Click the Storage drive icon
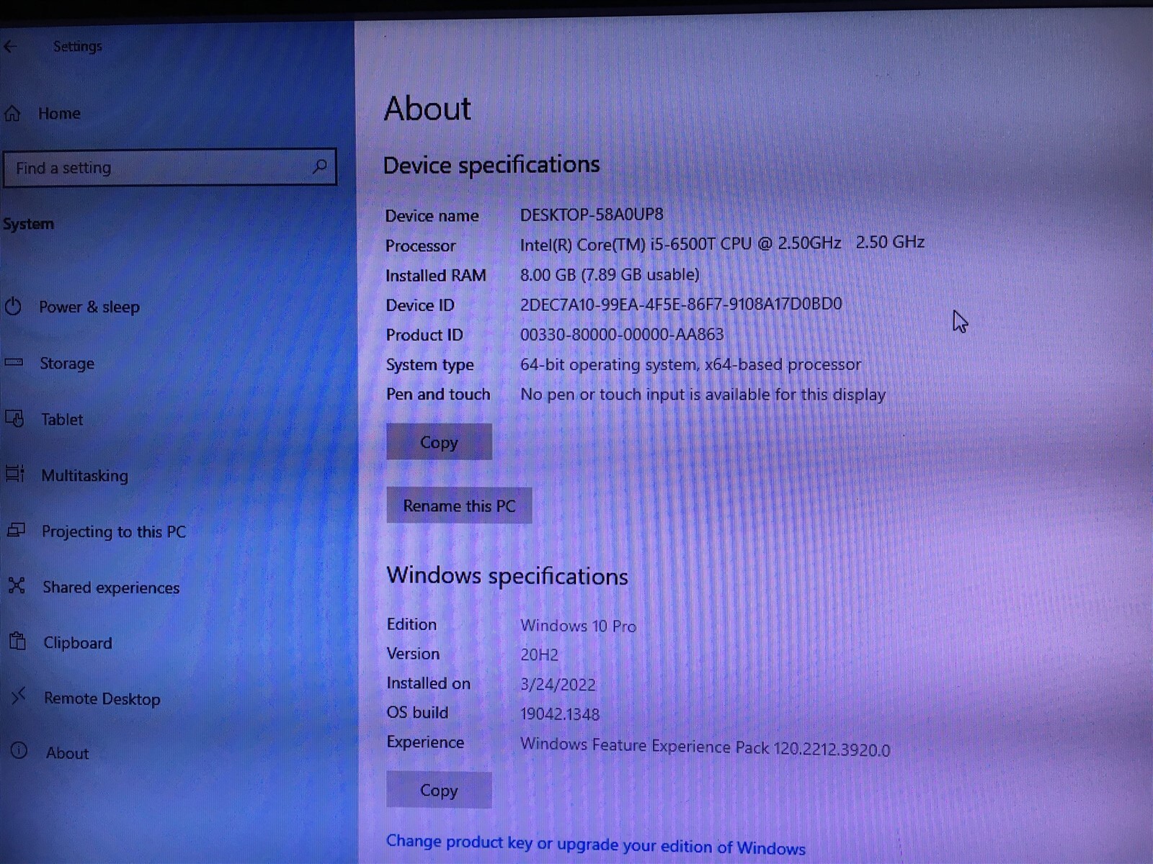This screenshot has height=864, width=1153. pyautogui.click(x=14, y=362)
